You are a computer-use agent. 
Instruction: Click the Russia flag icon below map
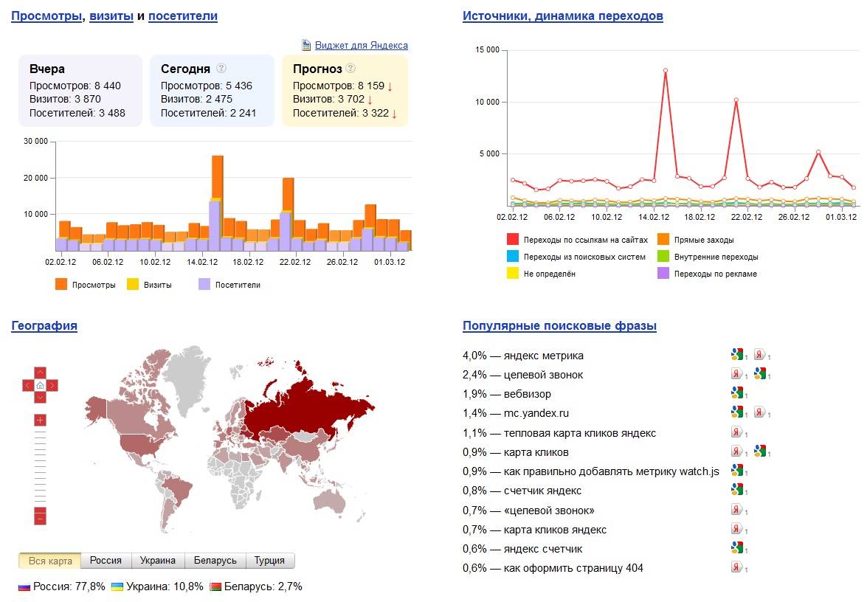[24, 587]
